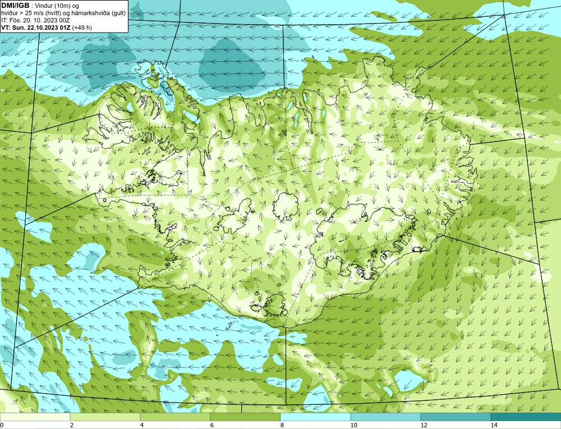The width and height of the screenshot is (561, 429).
Task: Click the scale label '8'
Action: coord(282,426)
